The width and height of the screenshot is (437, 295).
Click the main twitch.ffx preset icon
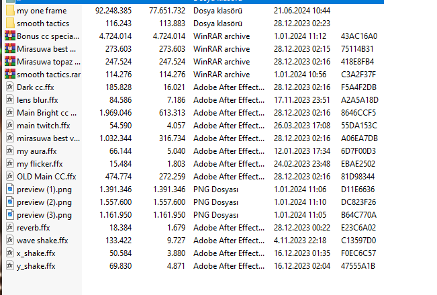10,125
